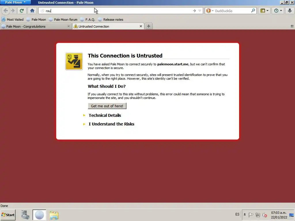Open the bookmarks star menu button

pyautogui.click(x=264, y=11)
